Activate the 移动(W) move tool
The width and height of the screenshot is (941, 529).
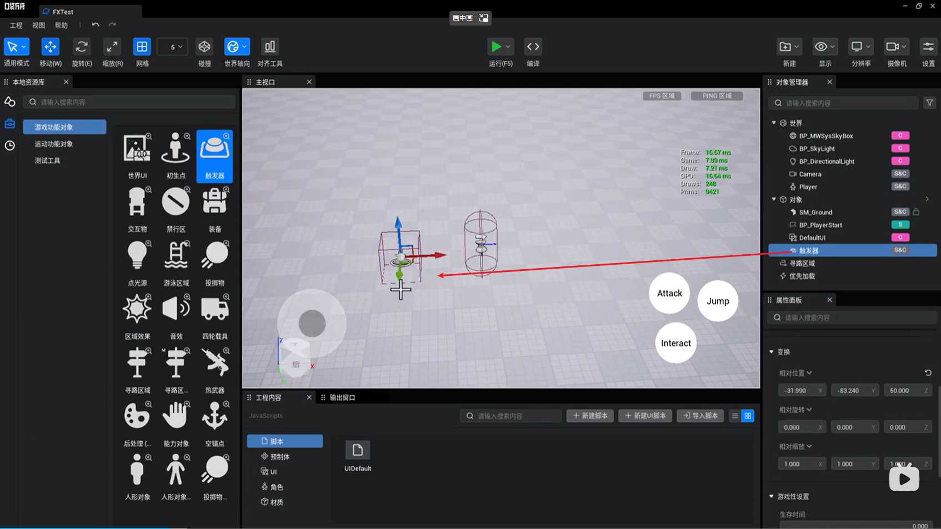click(50, 47)
